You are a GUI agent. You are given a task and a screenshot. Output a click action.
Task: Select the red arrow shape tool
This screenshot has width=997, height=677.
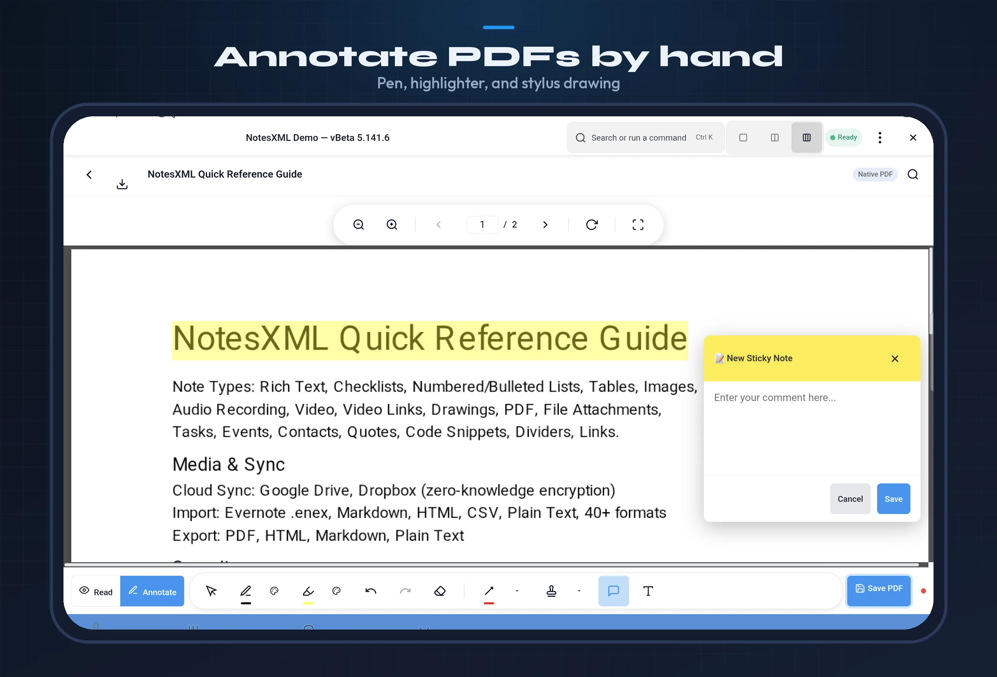click(489, 591)
